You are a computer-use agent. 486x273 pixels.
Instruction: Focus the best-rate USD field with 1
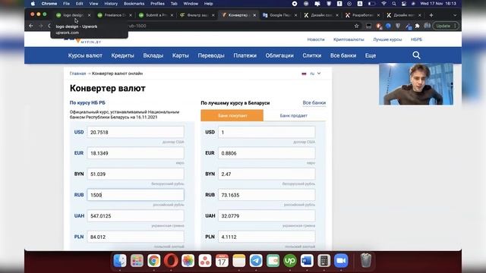[267, 132]
